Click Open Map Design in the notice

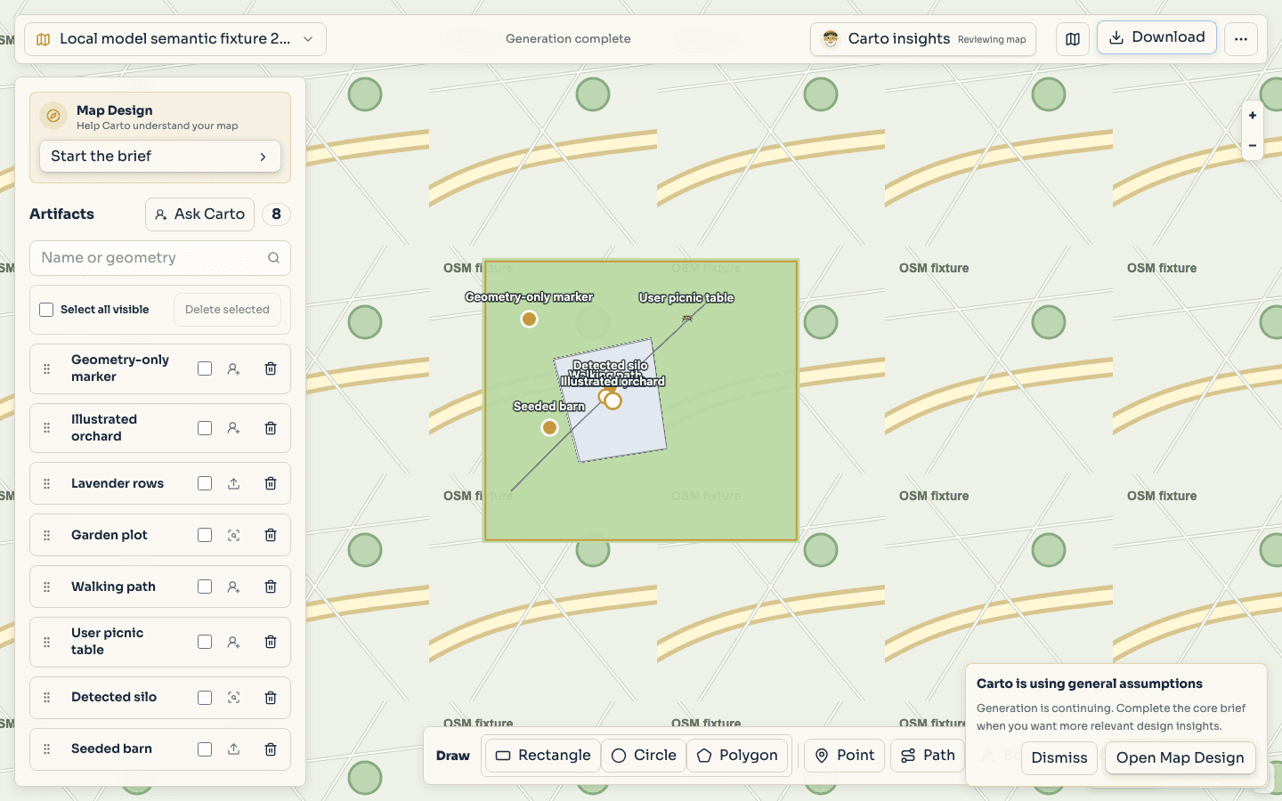[x=1181, y=758]
